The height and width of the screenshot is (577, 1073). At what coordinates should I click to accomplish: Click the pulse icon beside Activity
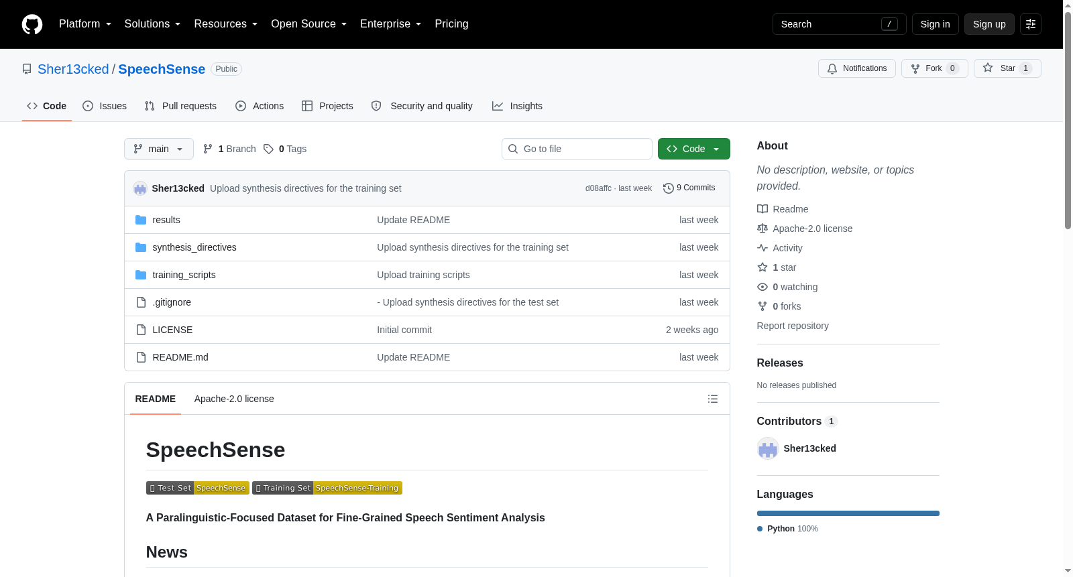763,248
